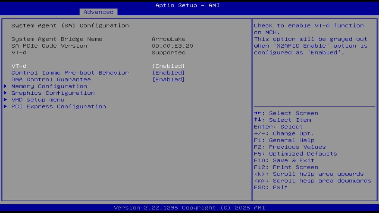
Task: Select the VT-d Enabled option
Action: [x=168, y=66]
